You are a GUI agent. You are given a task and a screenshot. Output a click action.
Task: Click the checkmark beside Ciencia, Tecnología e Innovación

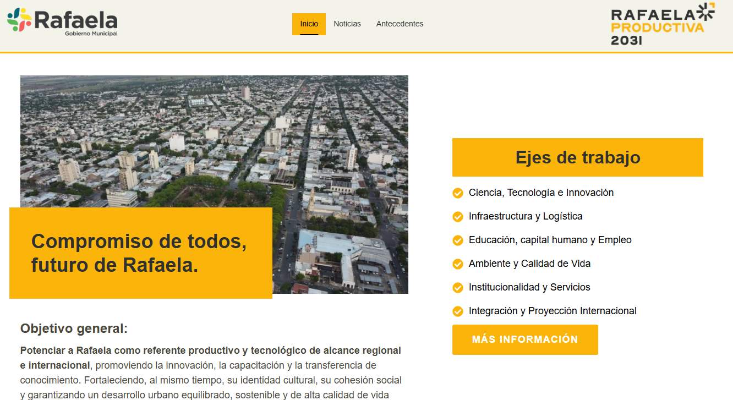click(x=458, y=193)
